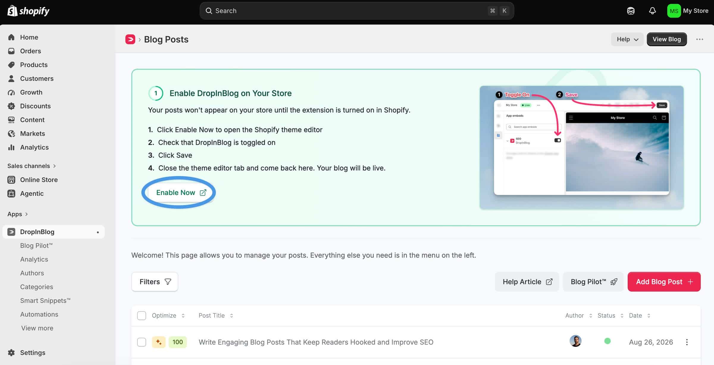The image size is (714, 365).
Task: Click the Discounts badge icon
Action: (11, 106)
